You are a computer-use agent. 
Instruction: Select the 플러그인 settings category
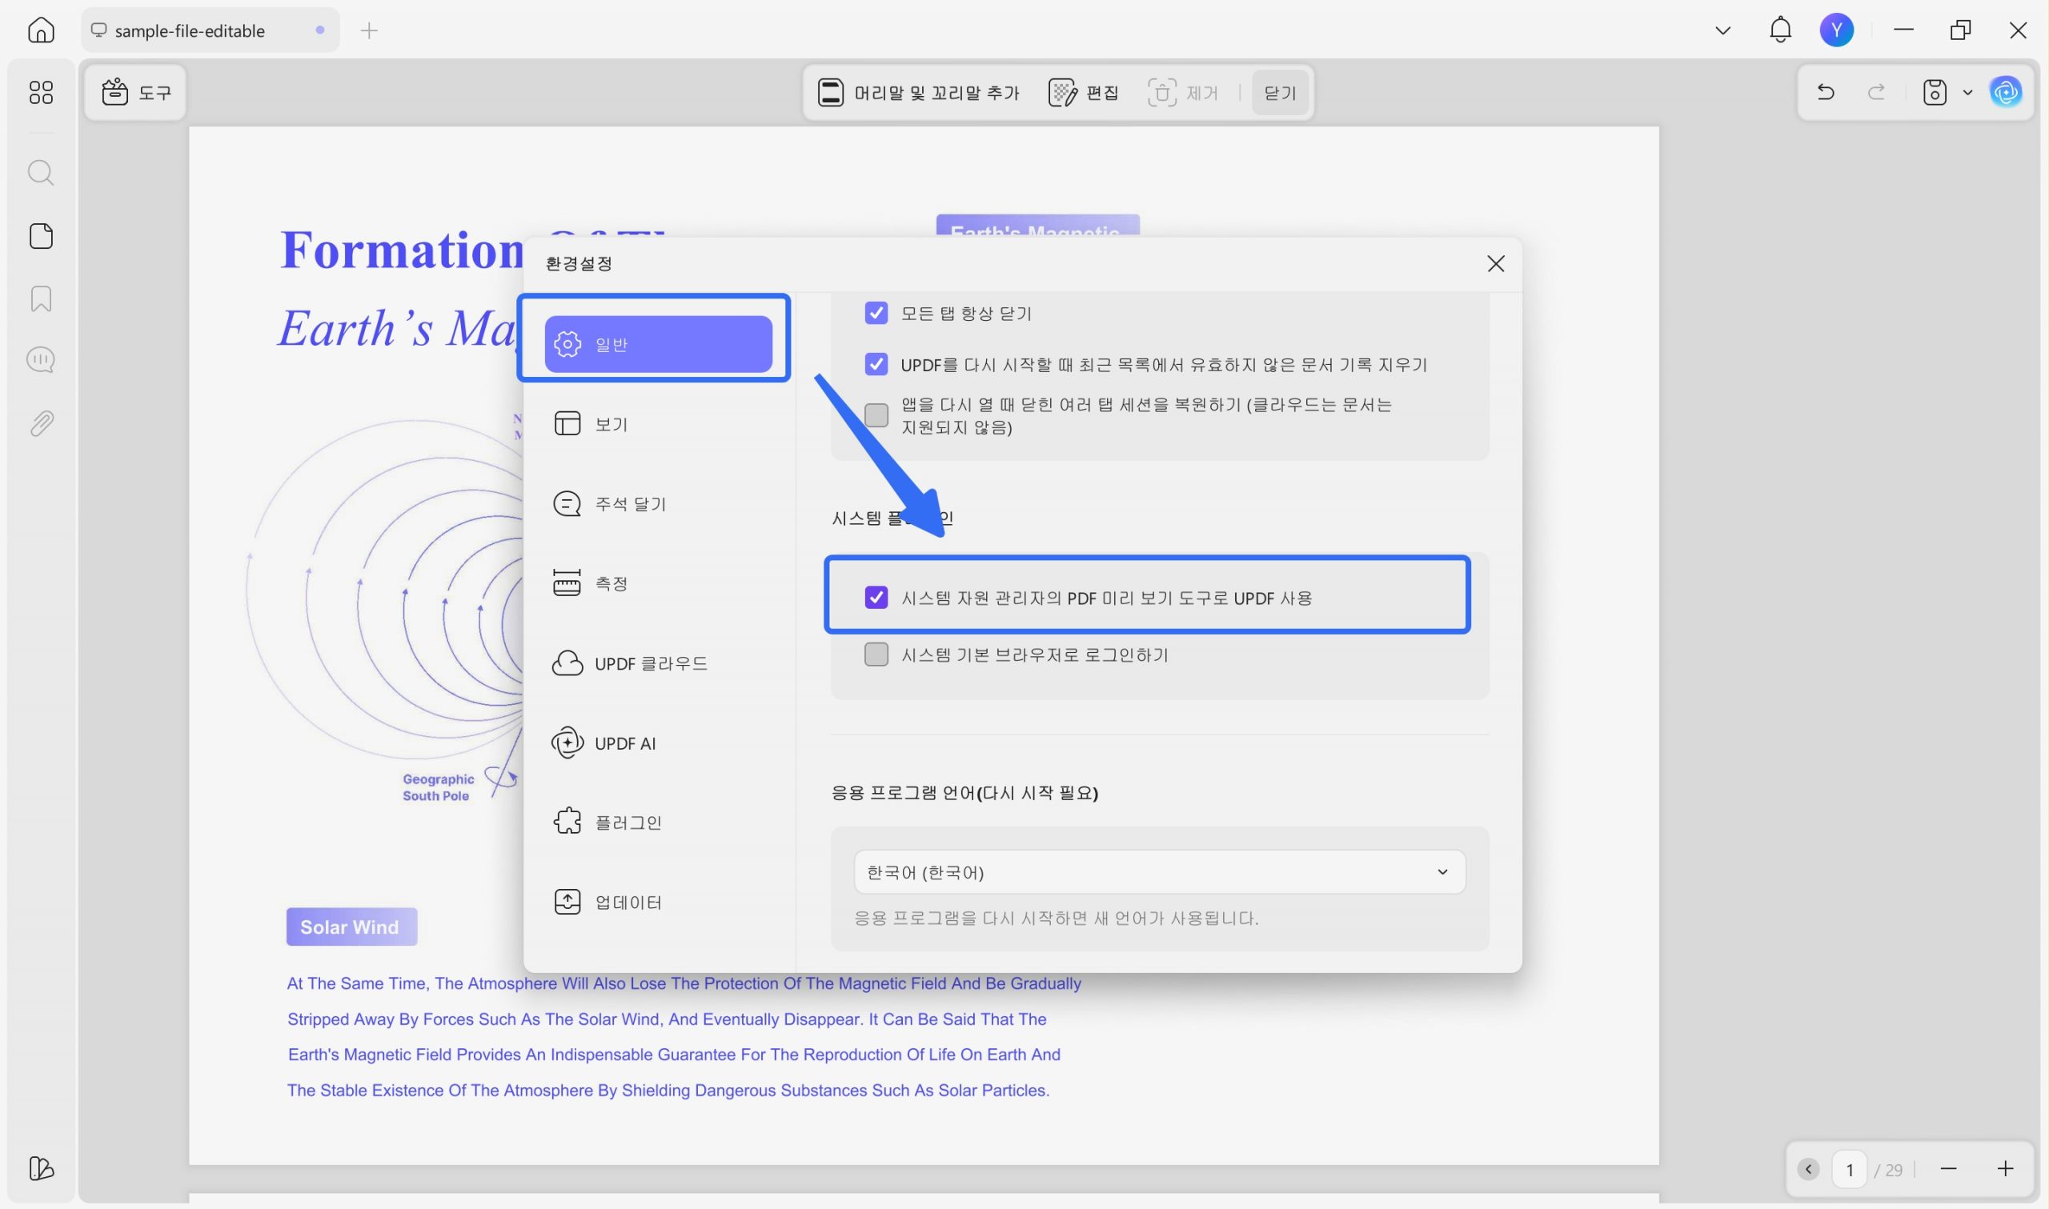click(x=657, y=822)
